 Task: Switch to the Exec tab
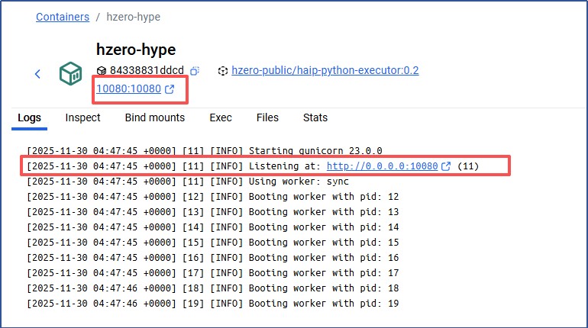pos(221,117)
